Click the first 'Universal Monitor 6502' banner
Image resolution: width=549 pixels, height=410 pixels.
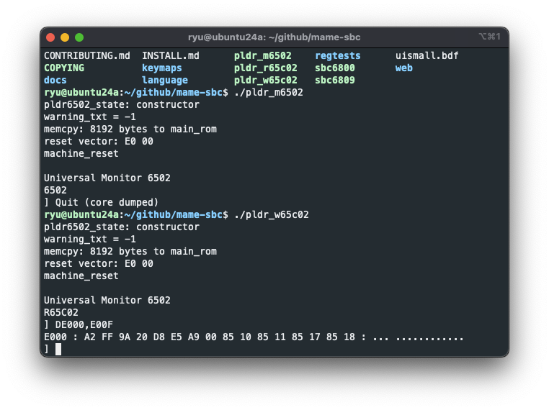[x=107, y=178]
